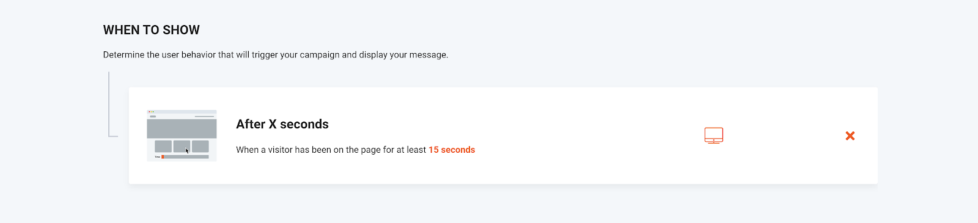Image resolution: width=978 pixels, height=223 pixels.
Task: Click the WHEN TO SHOW section heading
Action: coord(152,30)
